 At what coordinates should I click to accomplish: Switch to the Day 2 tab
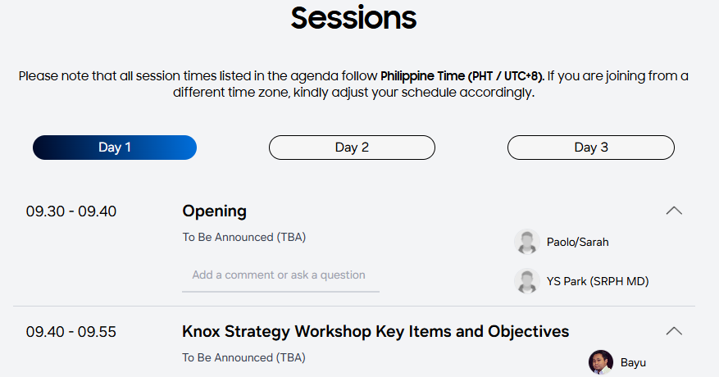tap(352, 148)
